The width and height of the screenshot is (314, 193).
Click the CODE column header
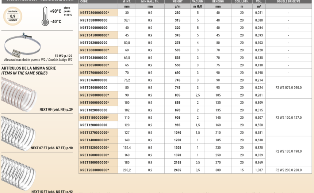[x=84, y=1]
